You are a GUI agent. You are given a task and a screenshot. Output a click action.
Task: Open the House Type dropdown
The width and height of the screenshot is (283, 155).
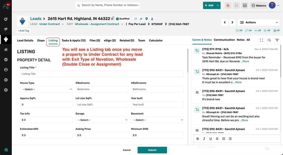[x=46, y=89]
